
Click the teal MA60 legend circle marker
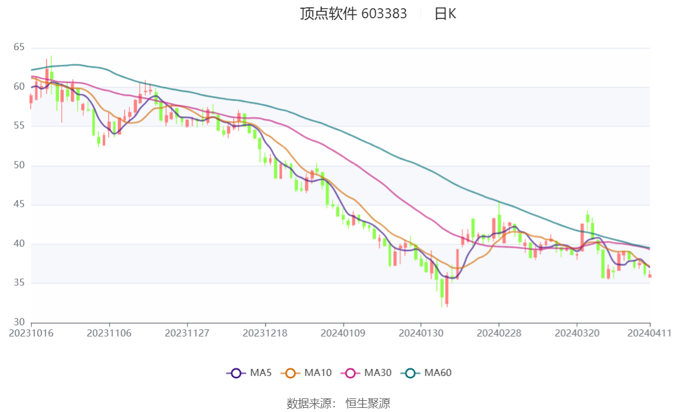coord(410,373)
